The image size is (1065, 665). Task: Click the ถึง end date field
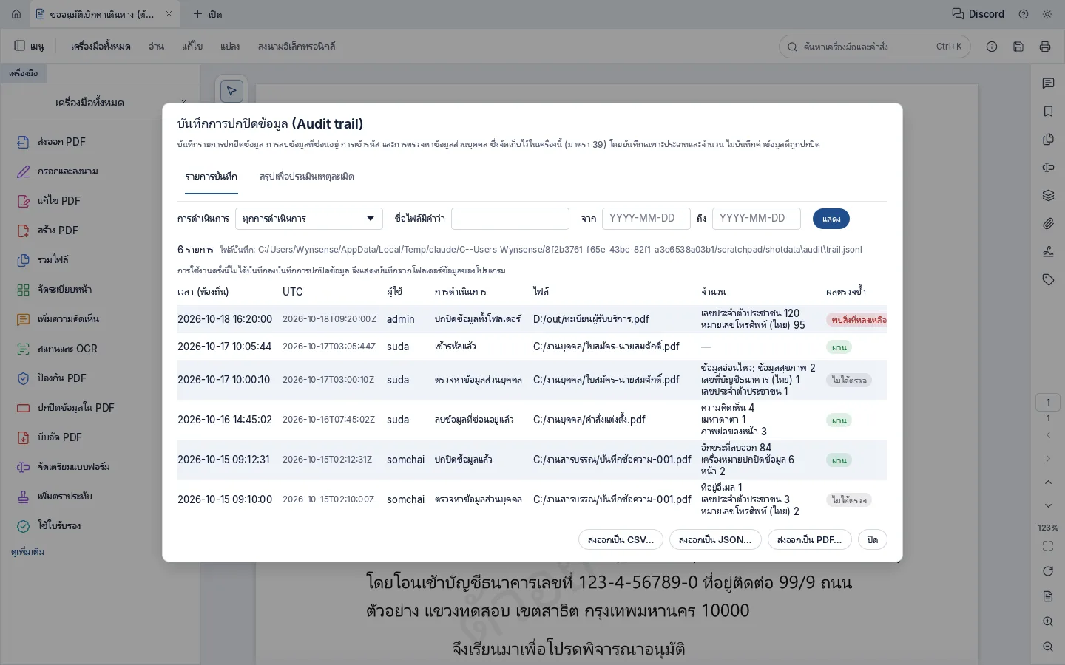tap(757, 219)
